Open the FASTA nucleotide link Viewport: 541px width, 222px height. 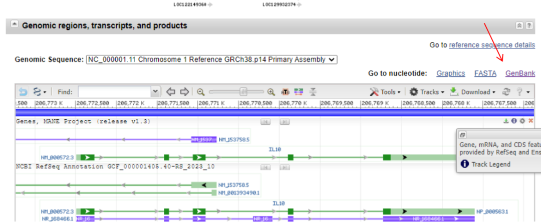click(x=485, y=73)
